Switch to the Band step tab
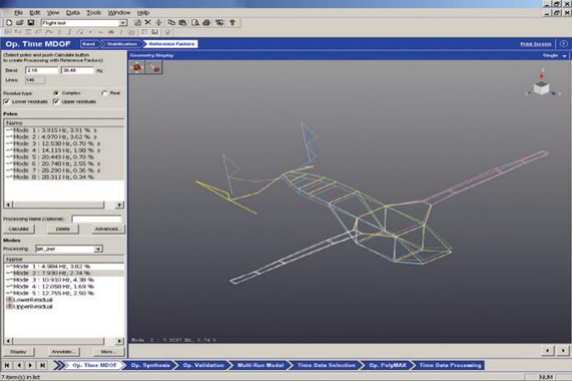Viewport: 572px width, 381px height. (x=89, y=43)
